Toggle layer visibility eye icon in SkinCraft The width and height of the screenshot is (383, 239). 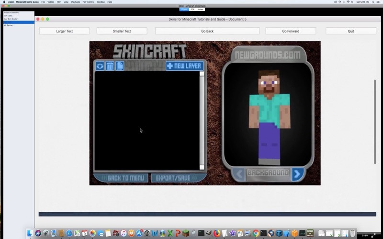(100, 66)
